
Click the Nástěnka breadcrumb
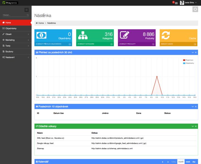52,23
